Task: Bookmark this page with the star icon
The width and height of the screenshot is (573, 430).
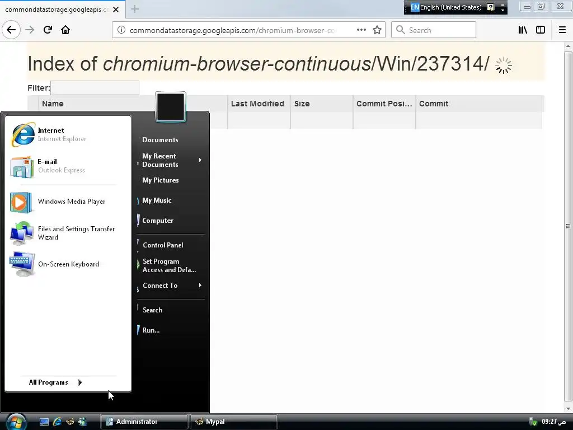Action: pyautogui.click(x=377, y=30)
